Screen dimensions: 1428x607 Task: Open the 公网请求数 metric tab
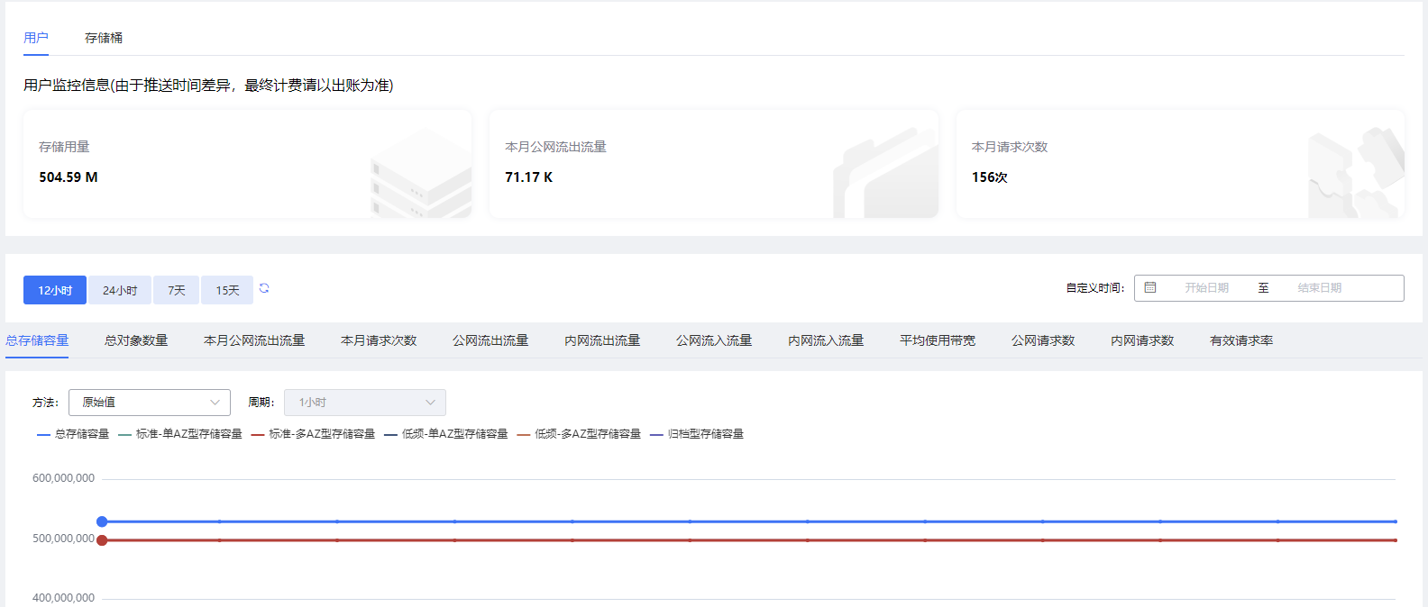[1043, 340]
